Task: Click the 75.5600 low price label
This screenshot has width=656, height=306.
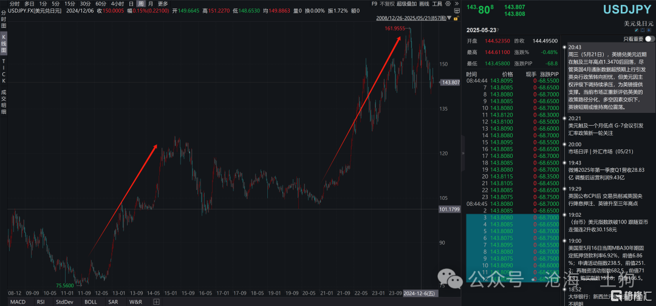Action: click(x=65, y=285)
